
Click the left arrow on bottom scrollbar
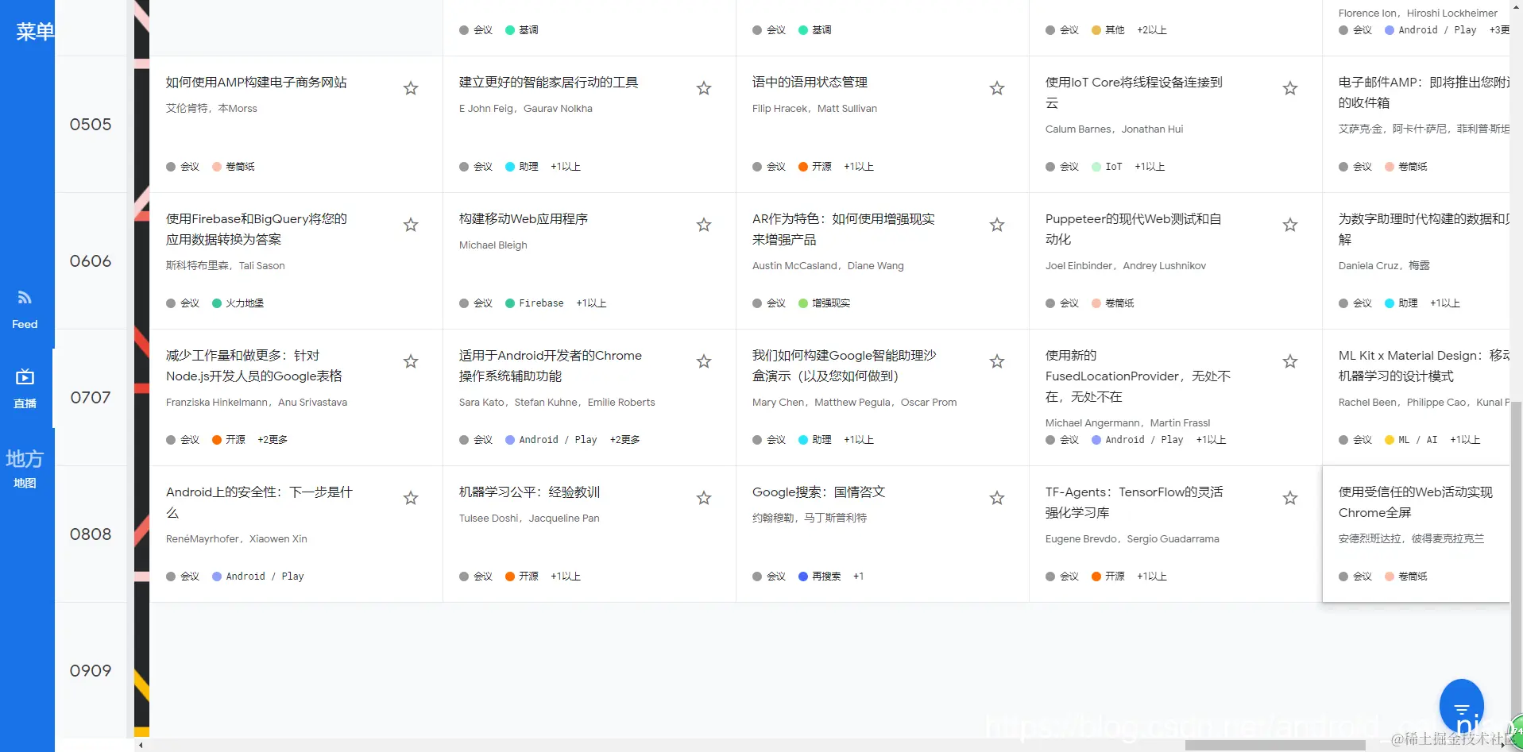141,745
